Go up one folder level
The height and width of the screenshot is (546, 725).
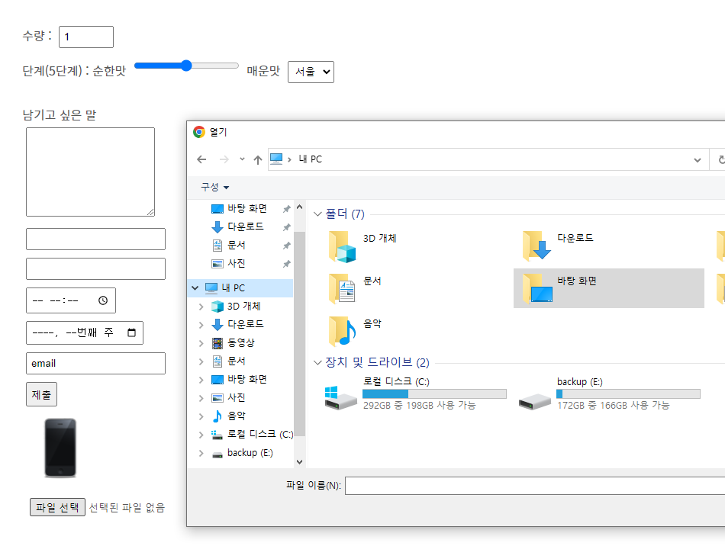[257, 160]
